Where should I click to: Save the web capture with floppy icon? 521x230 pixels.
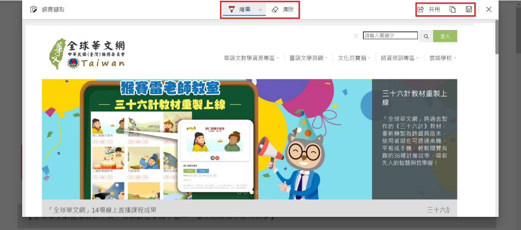[469, 9]
